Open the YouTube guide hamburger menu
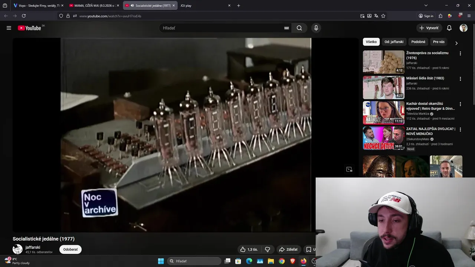475x267 pixels. [9, 28]
